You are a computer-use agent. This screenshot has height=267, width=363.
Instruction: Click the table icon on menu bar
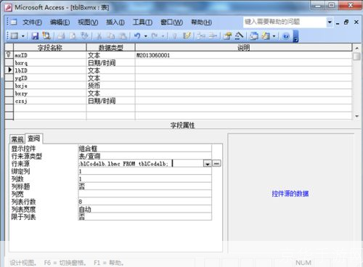coord(14,22)
